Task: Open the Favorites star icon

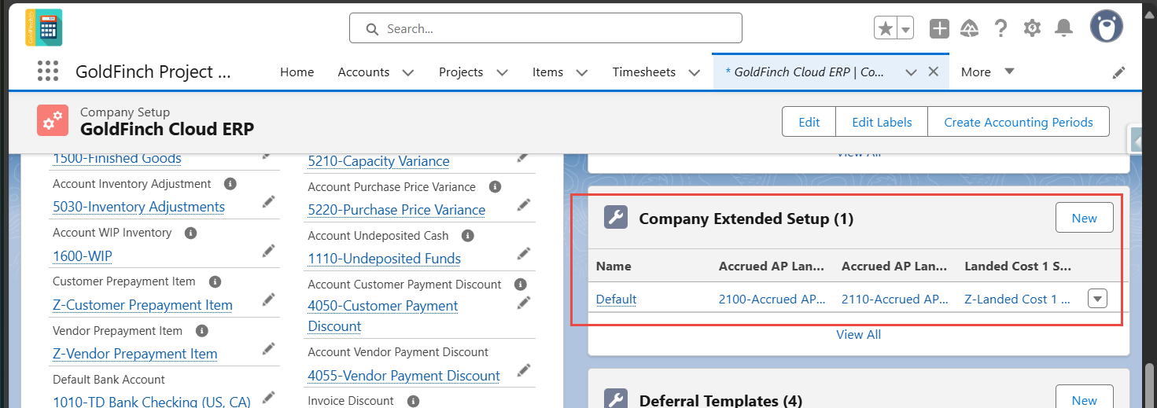Action: tap(886, 28)
